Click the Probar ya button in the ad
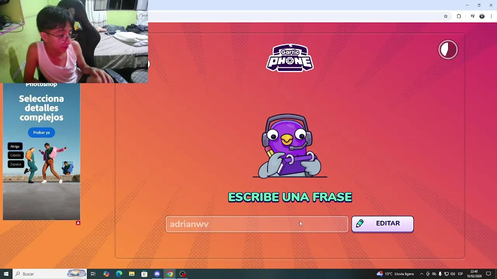 coord(42,133)
